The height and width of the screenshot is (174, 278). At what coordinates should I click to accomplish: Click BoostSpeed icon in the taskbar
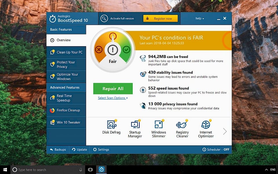coord(101,170)
